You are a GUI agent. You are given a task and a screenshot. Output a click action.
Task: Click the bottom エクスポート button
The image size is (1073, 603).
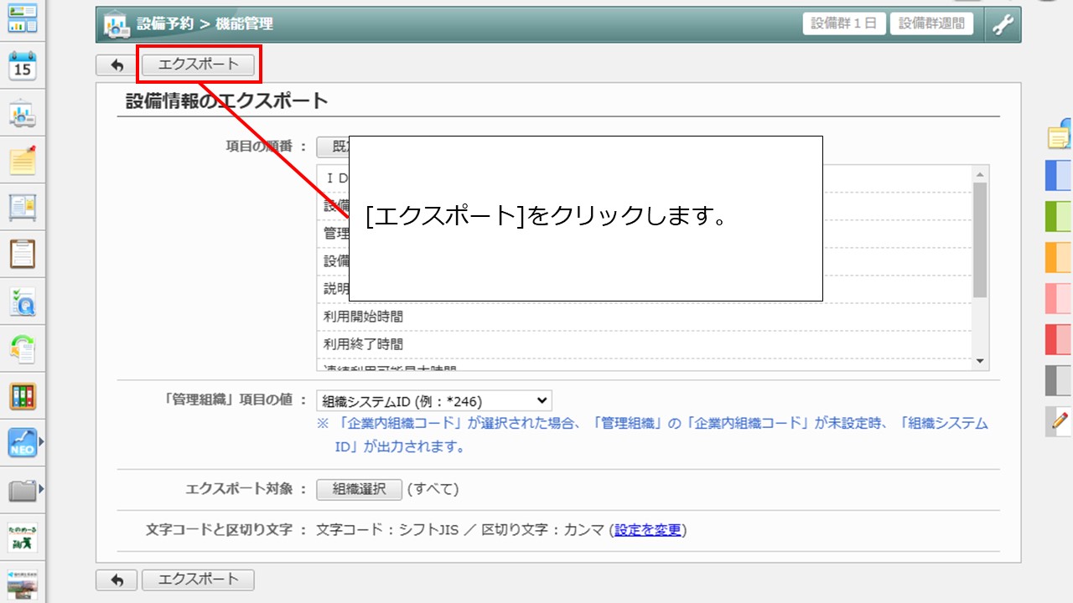(198, 580)
